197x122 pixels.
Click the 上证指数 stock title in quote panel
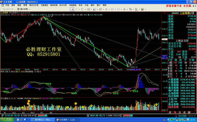(184, 13)
